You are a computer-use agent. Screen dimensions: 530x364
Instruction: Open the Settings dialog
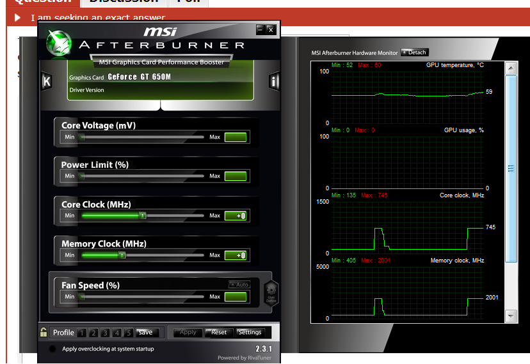pyautogui.click(x=250, y=332)
